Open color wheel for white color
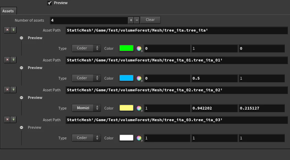 (139, 138)
